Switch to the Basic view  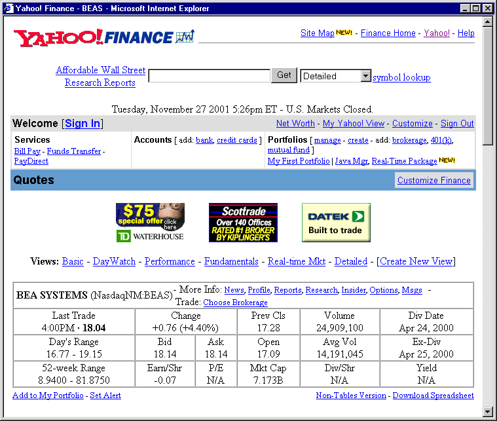[73, 261]
